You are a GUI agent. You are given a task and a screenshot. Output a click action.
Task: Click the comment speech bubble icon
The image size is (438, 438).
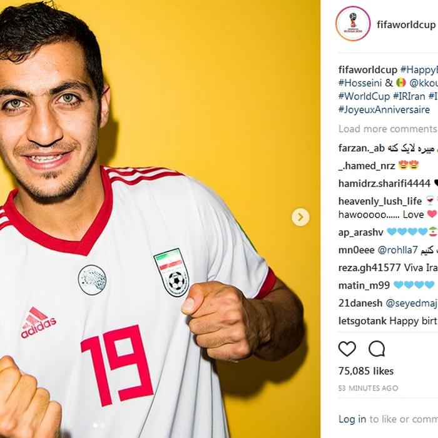377,349
